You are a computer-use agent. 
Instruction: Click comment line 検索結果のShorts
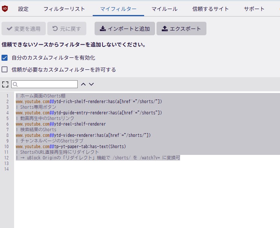[36, 129]
